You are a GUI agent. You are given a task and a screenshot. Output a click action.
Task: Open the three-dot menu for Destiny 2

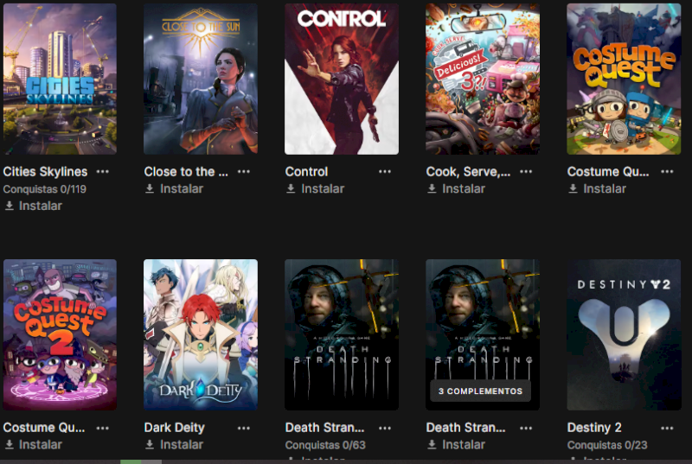point(667,428)
